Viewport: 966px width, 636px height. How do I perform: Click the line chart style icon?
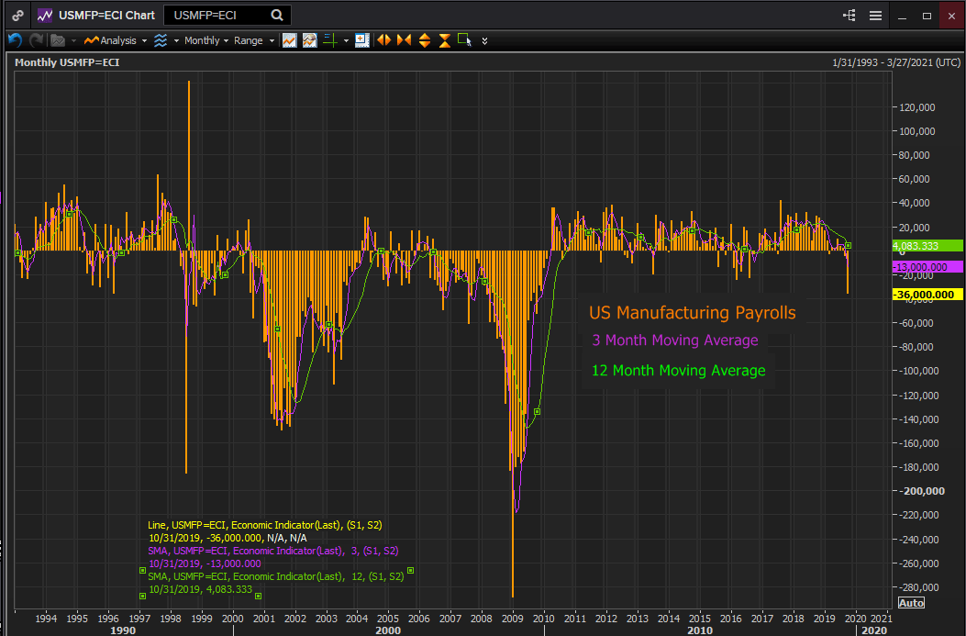[289, 40]
